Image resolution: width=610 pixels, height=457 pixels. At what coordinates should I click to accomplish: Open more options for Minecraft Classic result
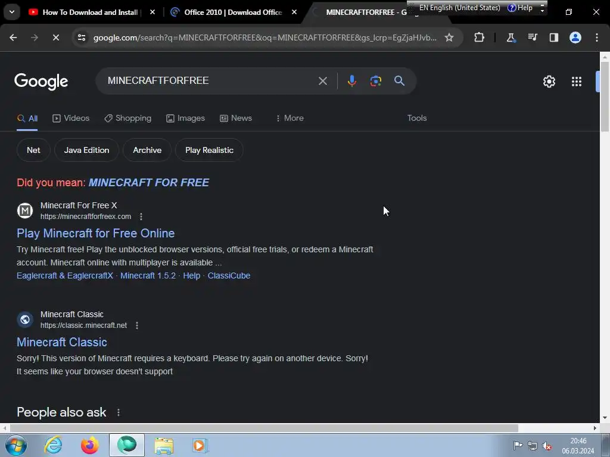(x=137, y=325)
